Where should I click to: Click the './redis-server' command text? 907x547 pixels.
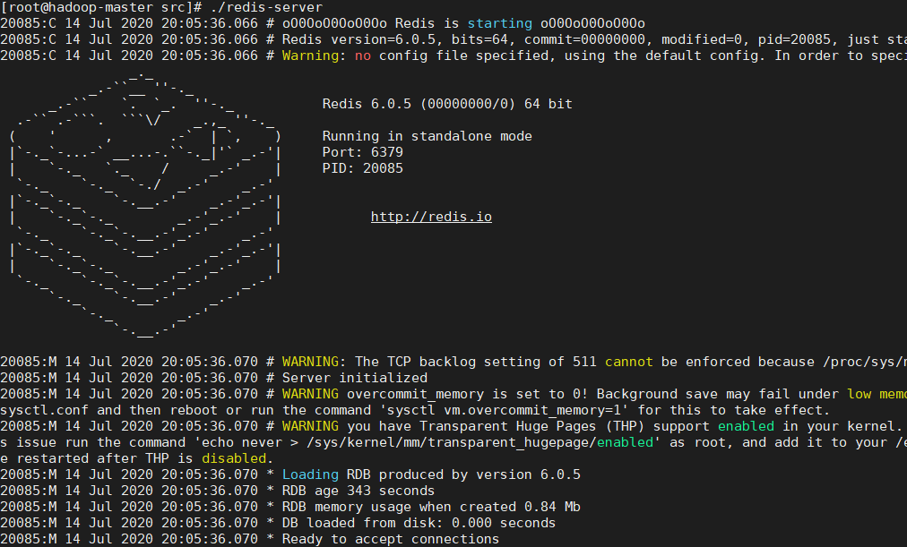[266, 7]
